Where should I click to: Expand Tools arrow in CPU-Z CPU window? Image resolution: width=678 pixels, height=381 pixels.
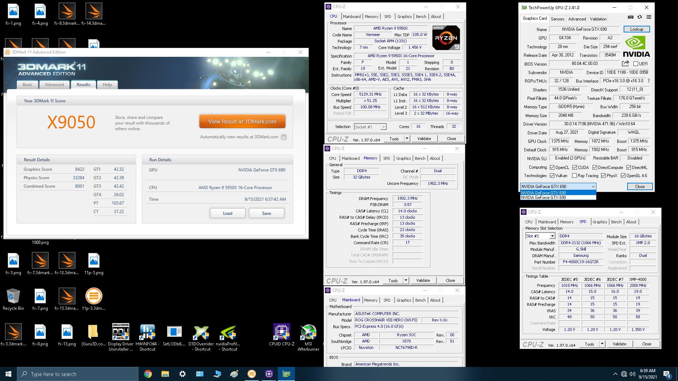[x=407, y=139]
